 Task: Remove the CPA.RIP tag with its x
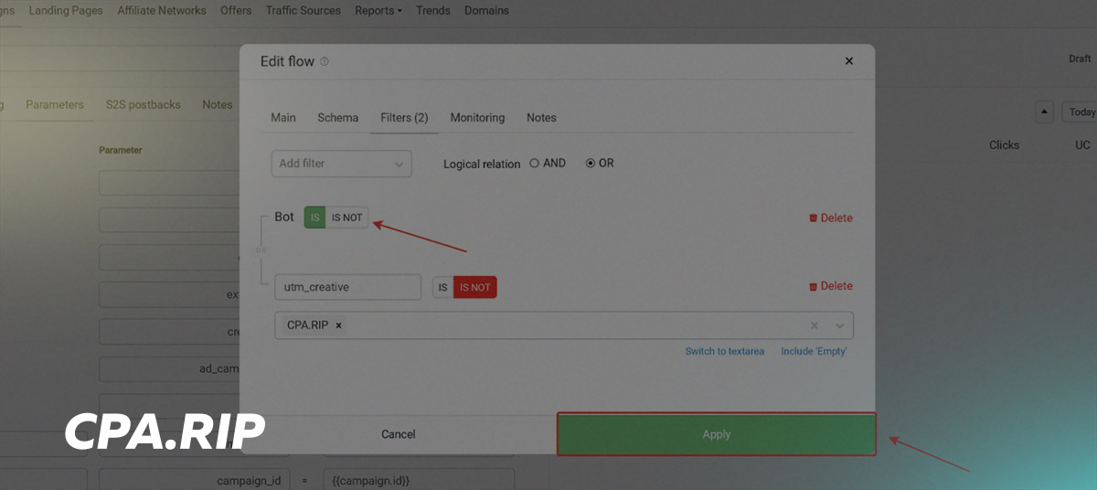tap(338, 325)
